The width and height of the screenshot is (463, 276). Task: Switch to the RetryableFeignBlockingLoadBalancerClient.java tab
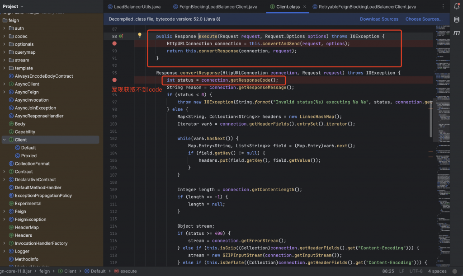point(364,6)
